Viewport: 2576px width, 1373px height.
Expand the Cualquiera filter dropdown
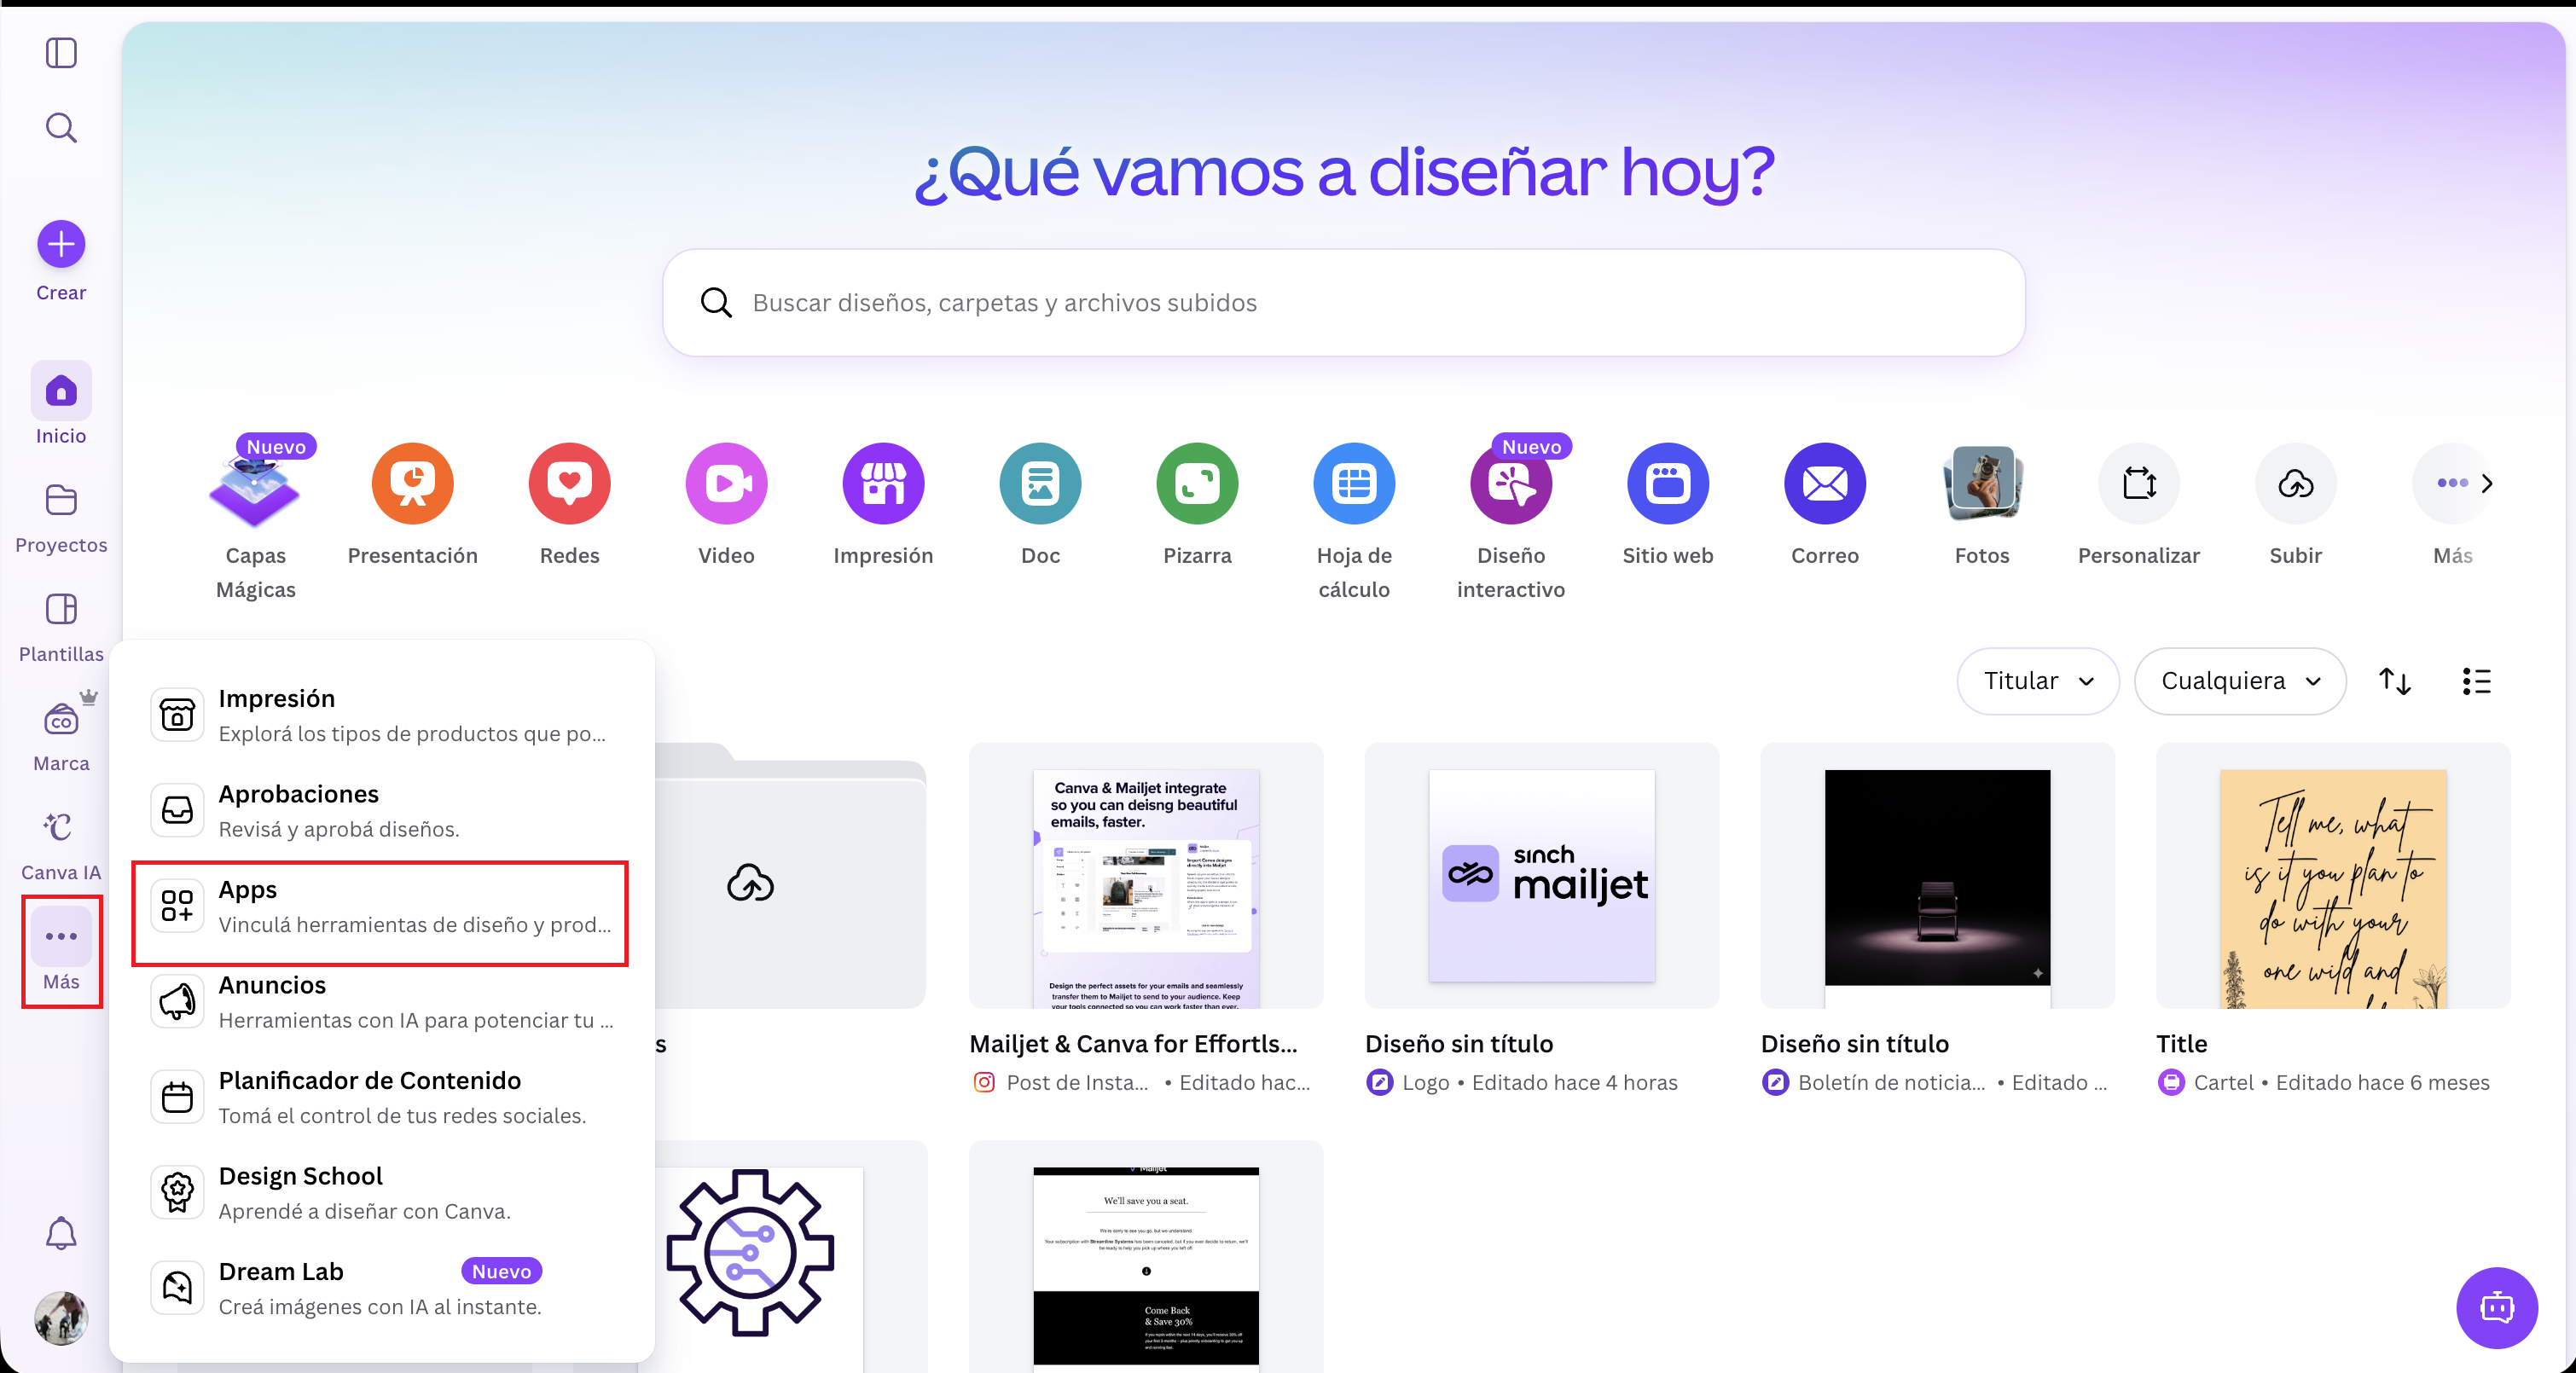2240,681
